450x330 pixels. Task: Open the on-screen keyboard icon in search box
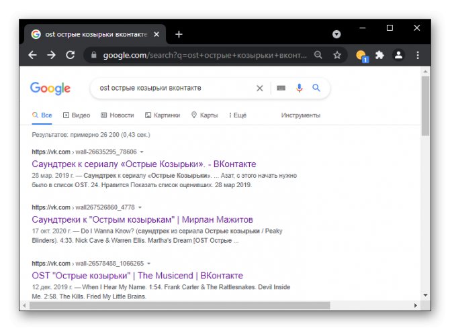[x=281, y=88]
